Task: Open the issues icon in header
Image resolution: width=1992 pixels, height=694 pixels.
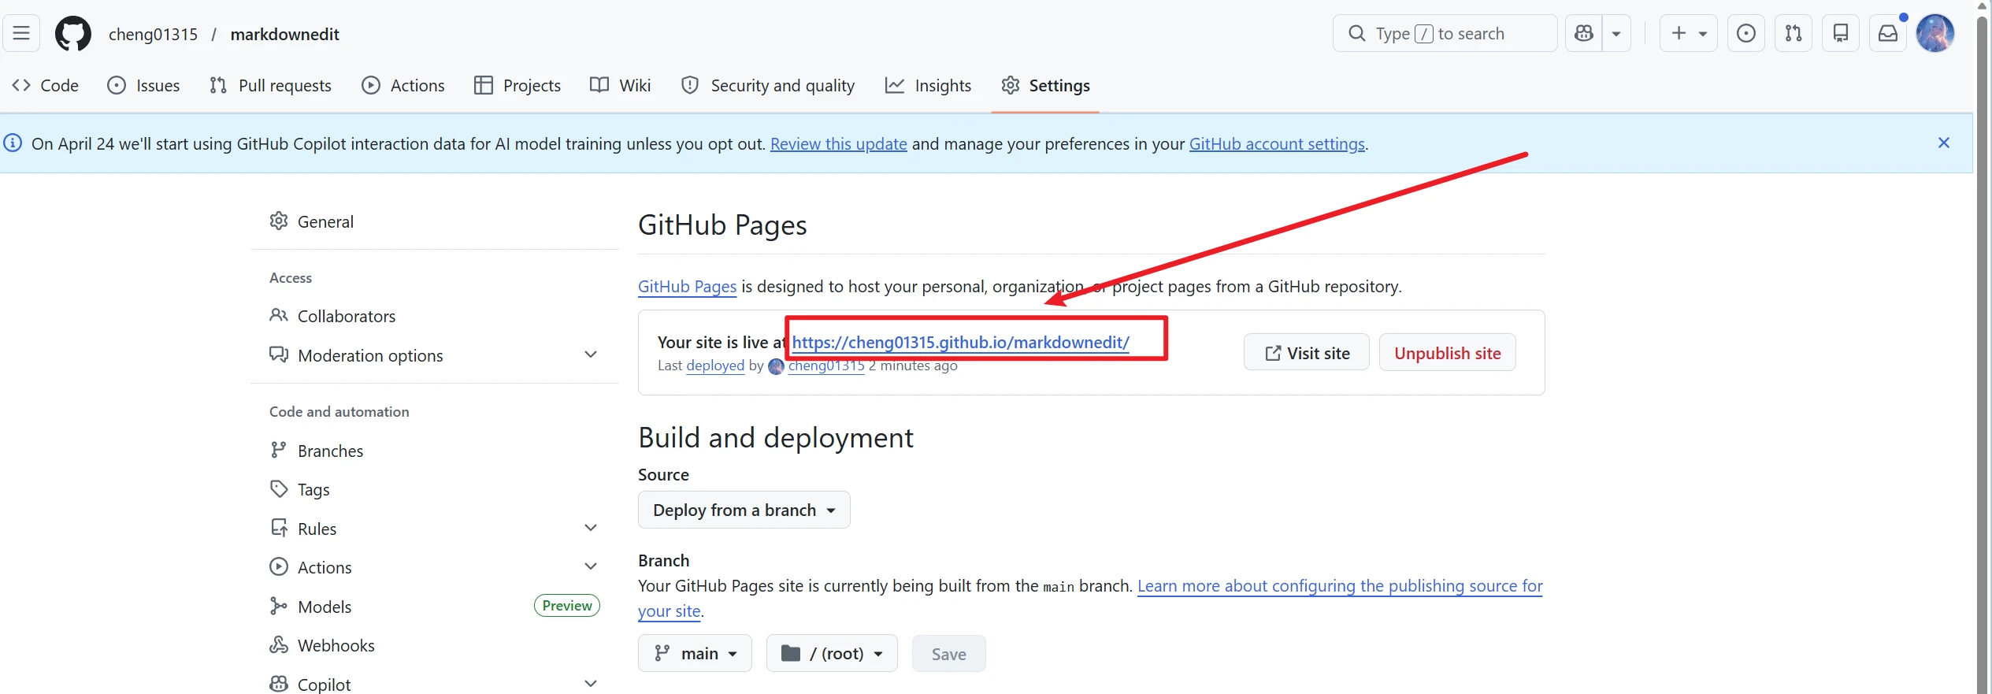Action: [x=1745, y=33]
